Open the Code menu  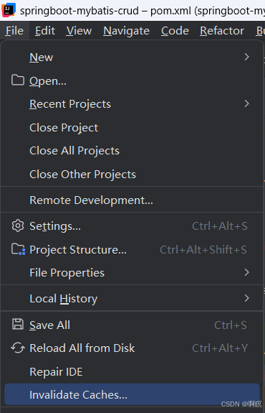tap(175, 31)
